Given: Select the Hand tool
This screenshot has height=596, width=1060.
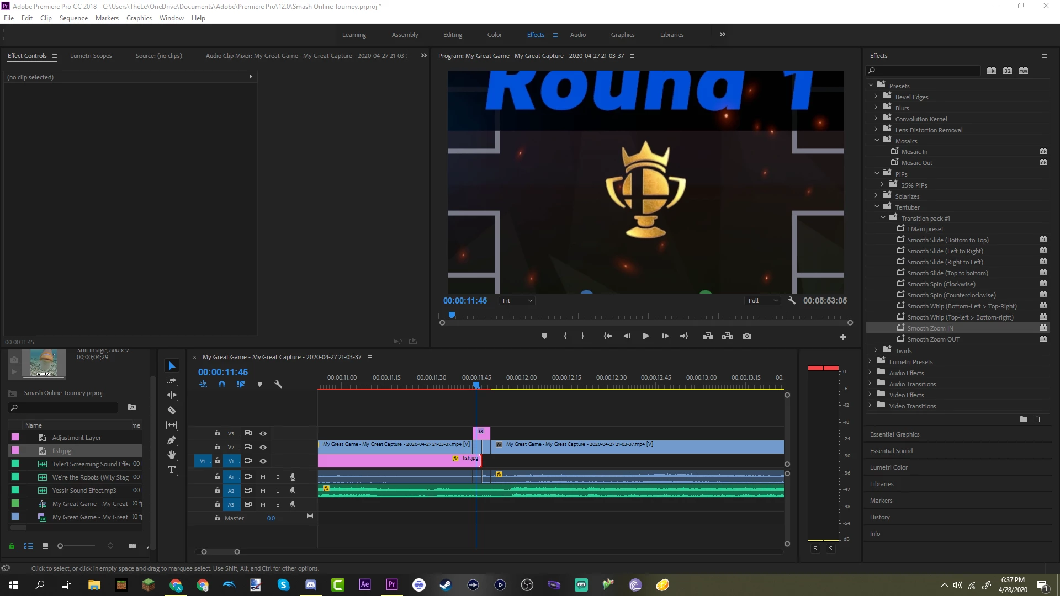Looking at the screenshot, I should [172, 455].
